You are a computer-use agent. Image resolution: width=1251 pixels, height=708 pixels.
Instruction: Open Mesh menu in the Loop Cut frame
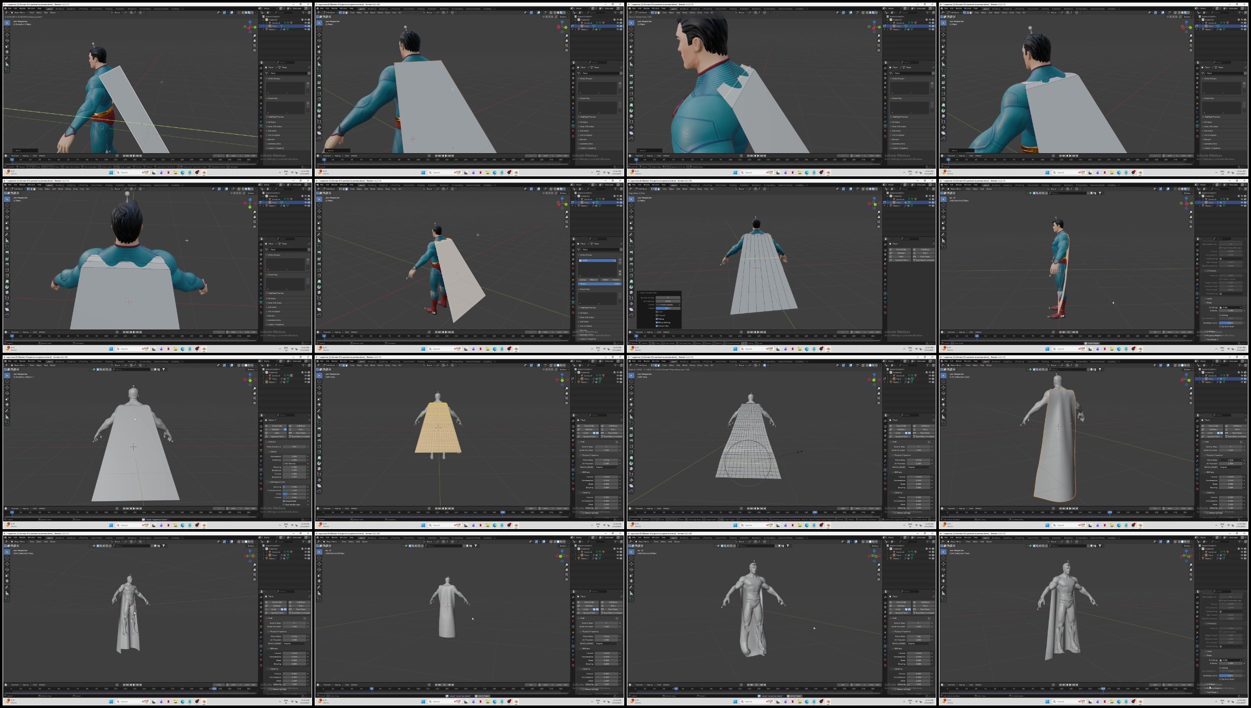click(685, 189)
